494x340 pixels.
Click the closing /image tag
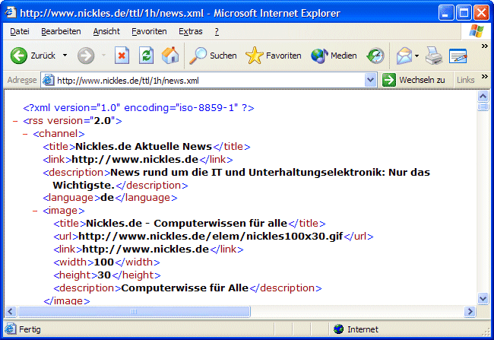[67, 301]
